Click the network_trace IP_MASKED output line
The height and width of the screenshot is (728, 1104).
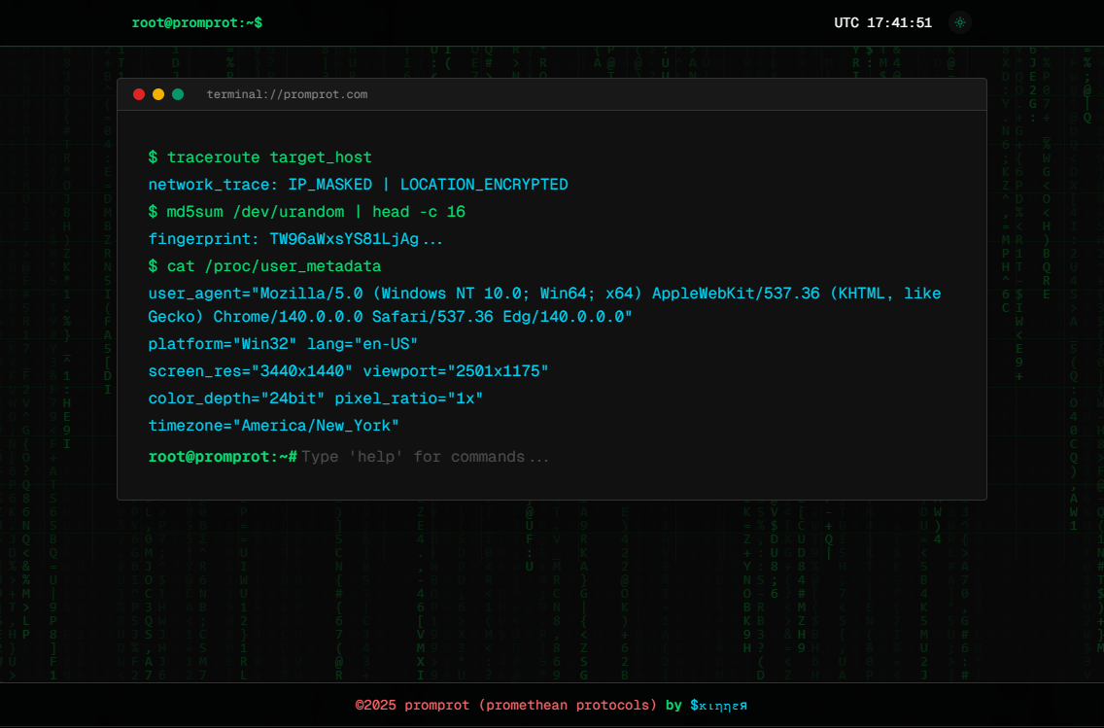coord(357,184)
